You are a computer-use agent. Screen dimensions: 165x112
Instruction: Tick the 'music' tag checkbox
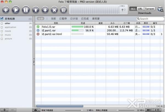[2, 35]
